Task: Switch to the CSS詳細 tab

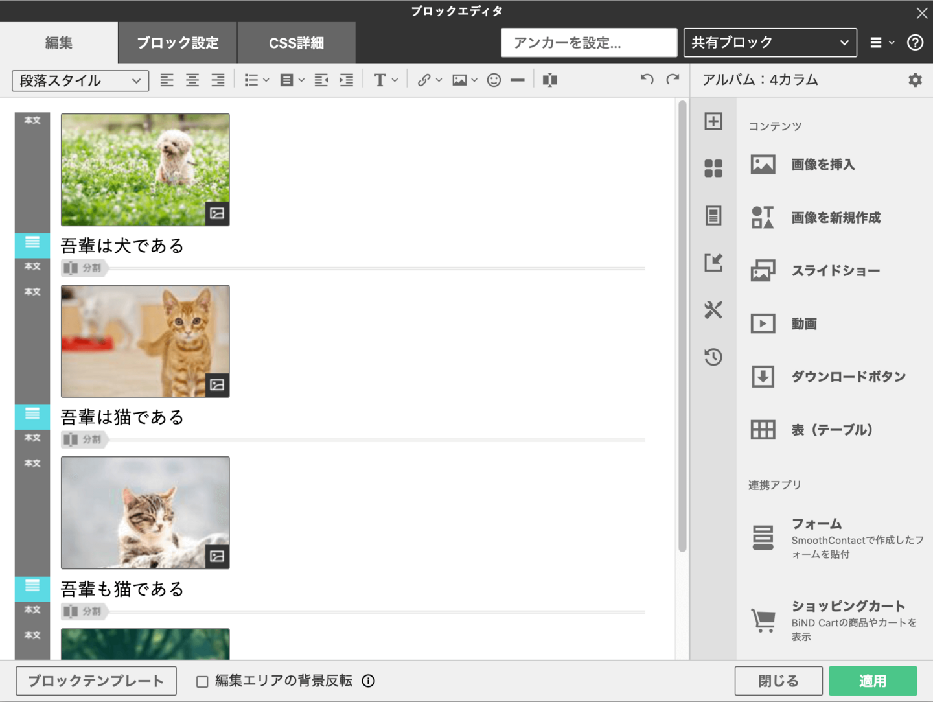Action: [296, 43]
